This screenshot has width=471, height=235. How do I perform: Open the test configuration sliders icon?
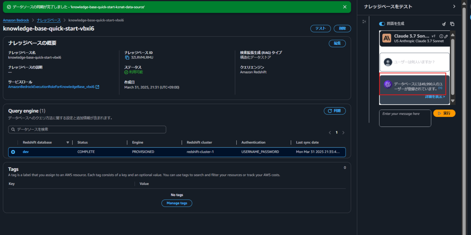pos(364,21)
